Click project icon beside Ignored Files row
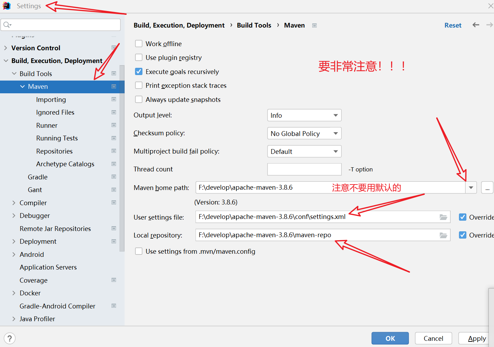The image size is (494, 347). click(x=114, y=112)
